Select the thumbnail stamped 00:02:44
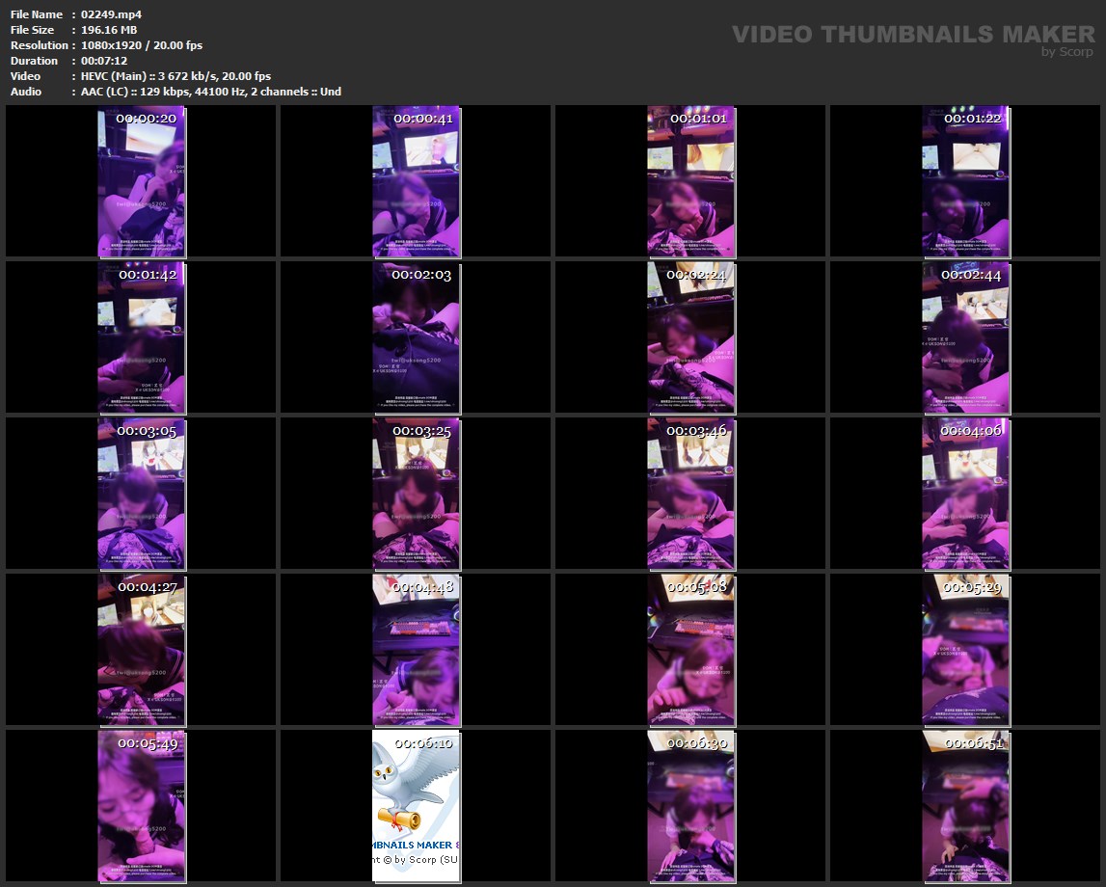This screenshot has width=1106, height=887. [x=965, y=337]
